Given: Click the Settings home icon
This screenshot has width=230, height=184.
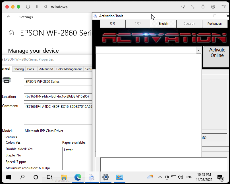Looking at the screenshot, I should pyautogui.click(x=11, y=33).
